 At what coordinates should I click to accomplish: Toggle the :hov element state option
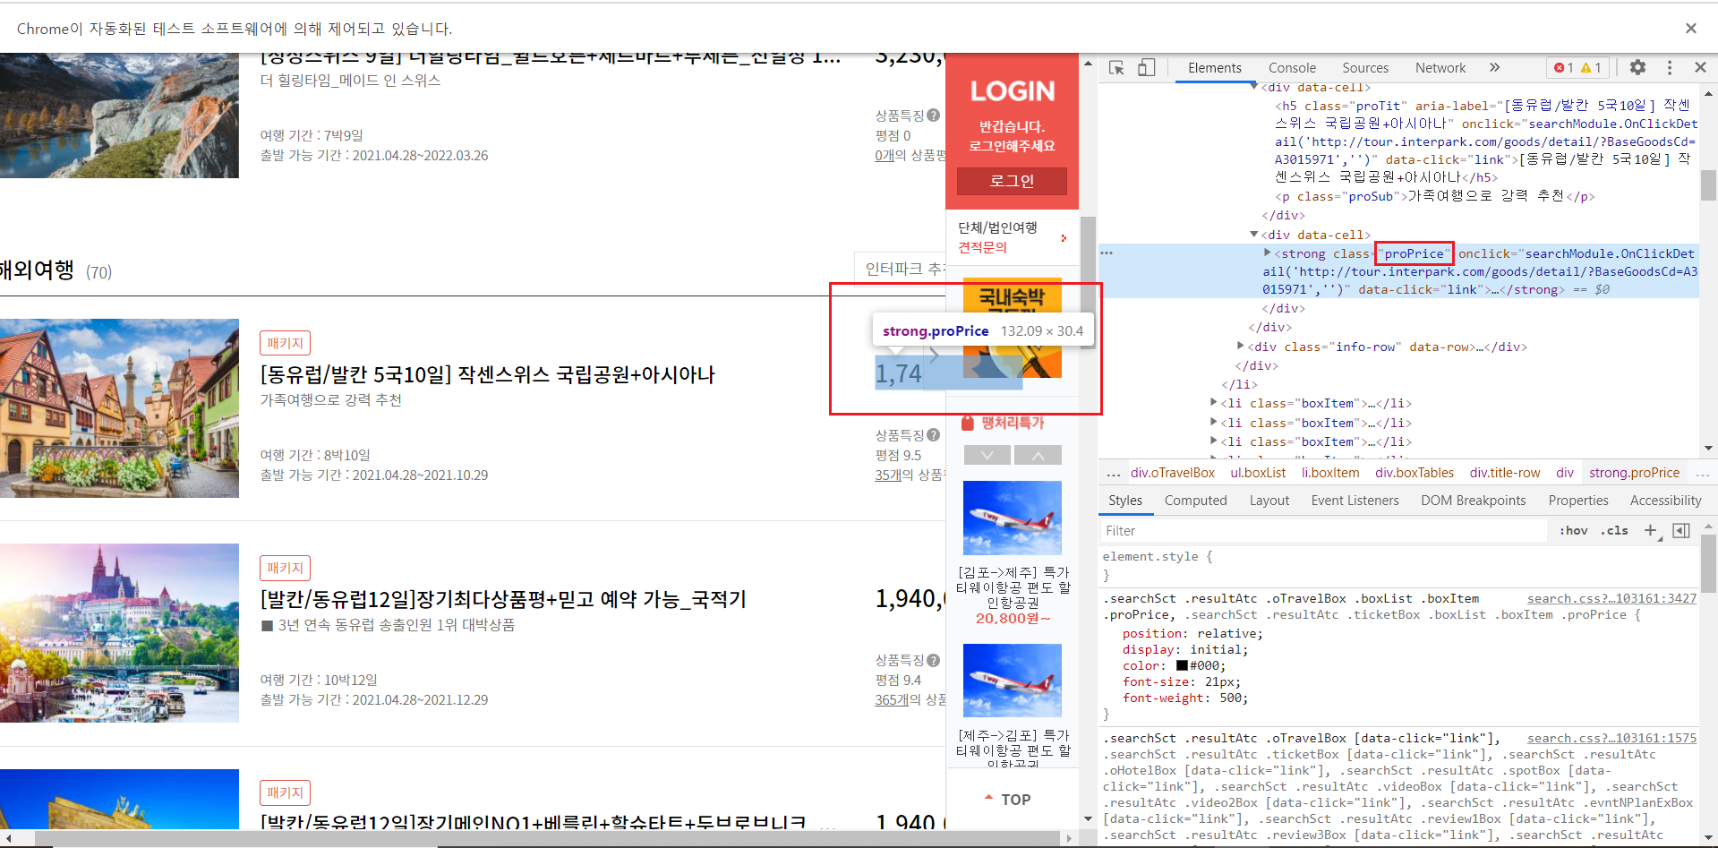pyautogui.click(x=1574, y=530)
